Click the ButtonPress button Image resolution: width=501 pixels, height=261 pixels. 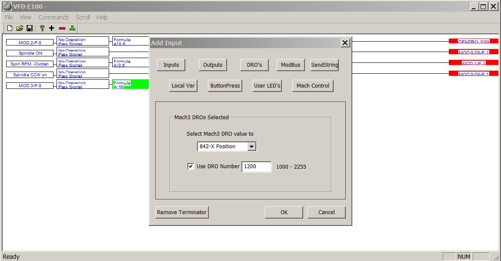(225, 86)
